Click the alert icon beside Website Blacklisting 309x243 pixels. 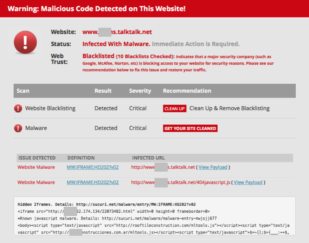pyautogui.click(x=18, y=108)
